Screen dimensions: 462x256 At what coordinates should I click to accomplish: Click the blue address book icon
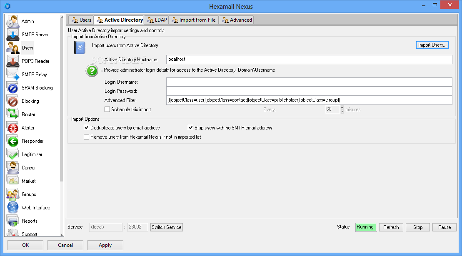pos(80,47)
